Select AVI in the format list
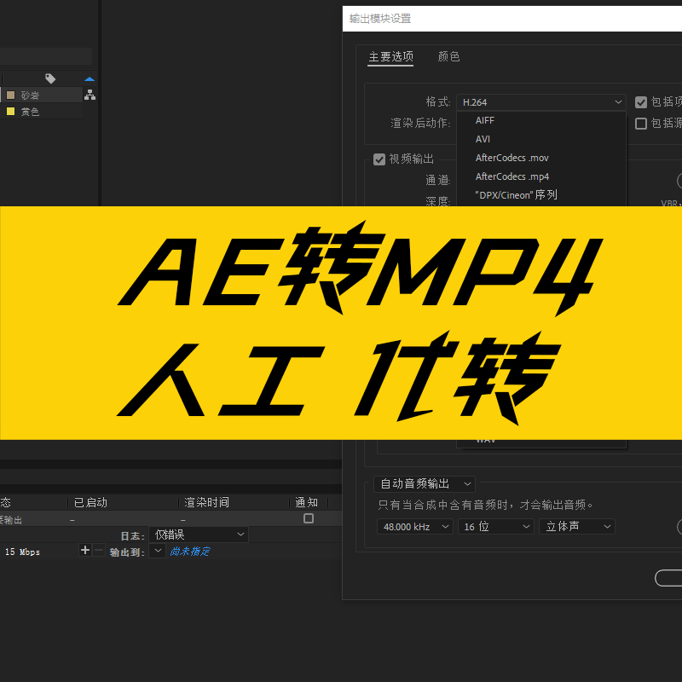This screenshot has height=682, width=682. [483, 139]
